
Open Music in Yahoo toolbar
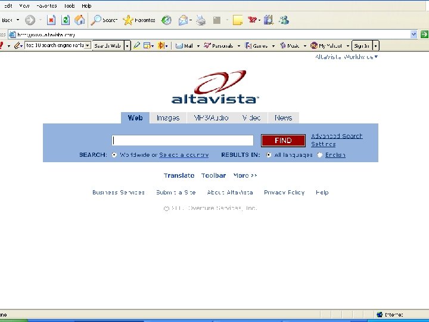pos(290,46)
